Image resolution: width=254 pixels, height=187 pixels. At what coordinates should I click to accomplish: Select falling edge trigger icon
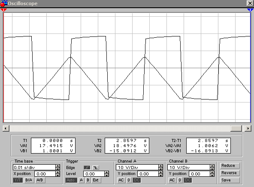[x=96, y=168]
